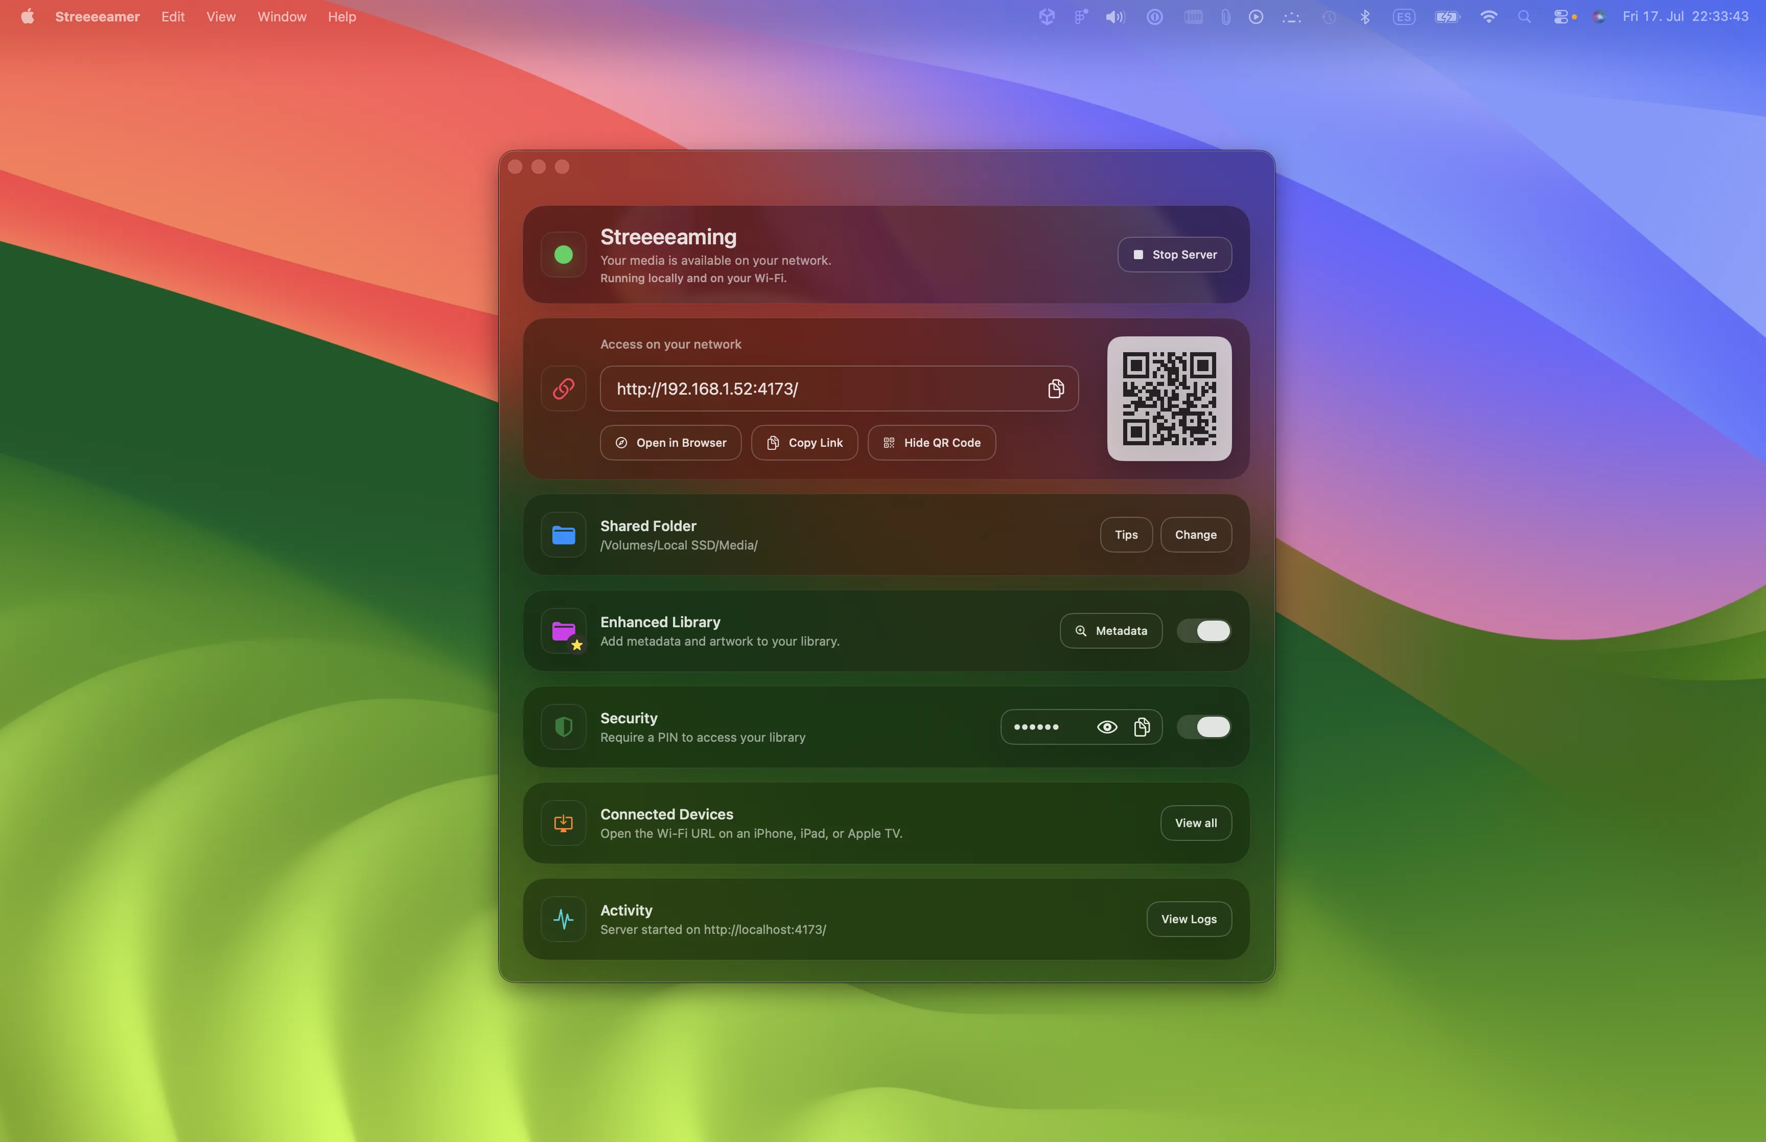Toggle the Enhanced Library switch
1766x1142 pixels.
[1203, 631]
